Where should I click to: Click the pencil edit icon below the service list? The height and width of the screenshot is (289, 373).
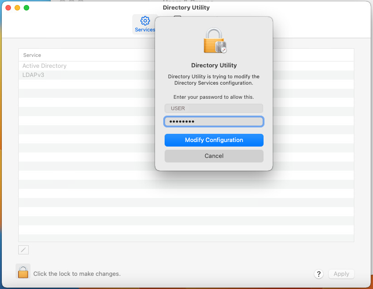coord(23,249)
